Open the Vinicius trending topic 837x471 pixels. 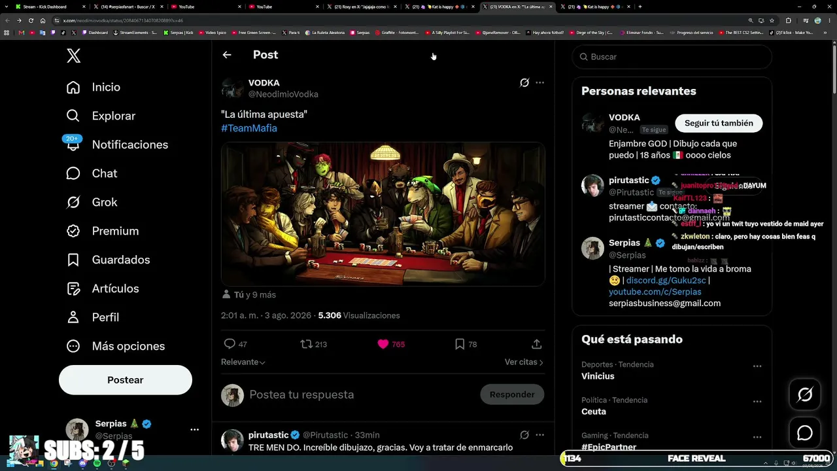point(598,376)
